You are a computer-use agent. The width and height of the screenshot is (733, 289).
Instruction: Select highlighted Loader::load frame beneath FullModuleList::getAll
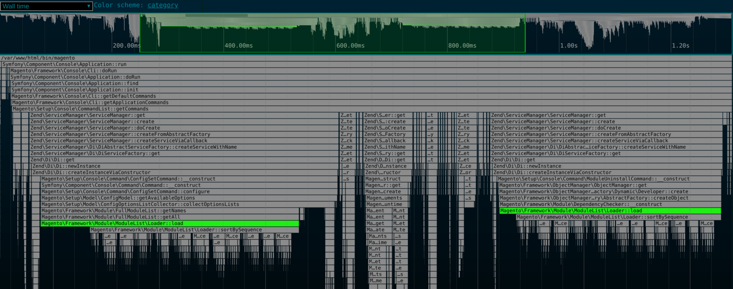tap(170, 224)
